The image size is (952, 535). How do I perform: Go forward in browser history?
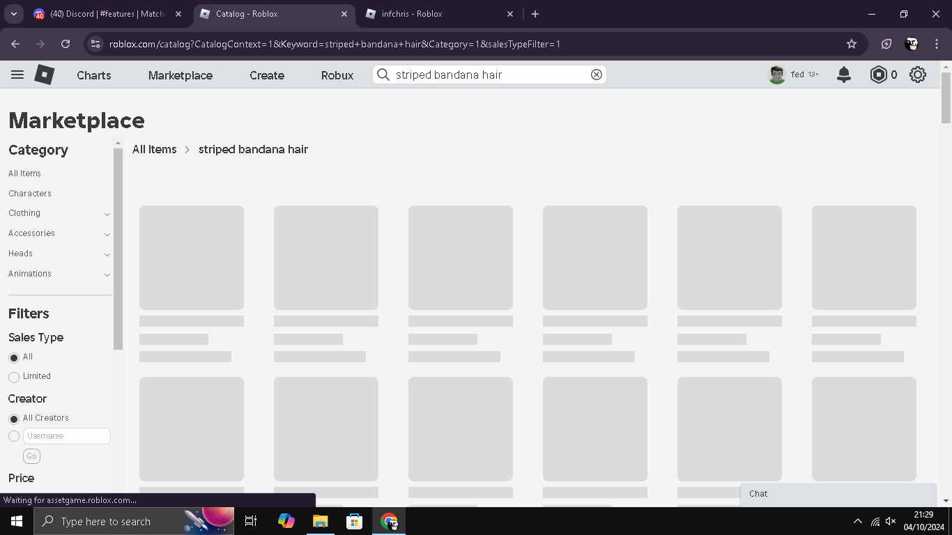40,44
